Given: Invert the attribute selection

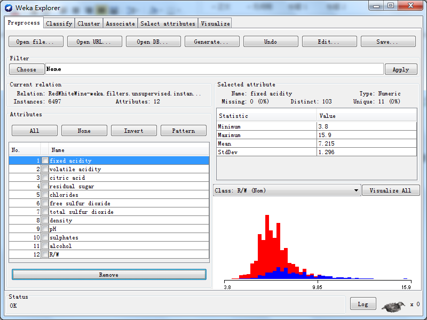Looking at the screenshot, I should (134, 131).
